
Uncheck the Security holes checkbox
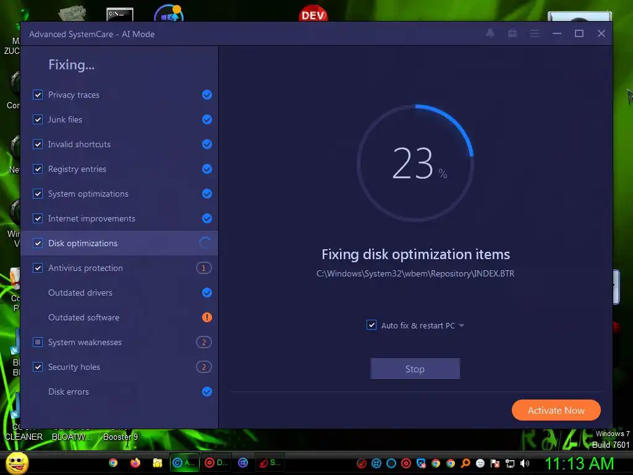click(x=38, y=367)
